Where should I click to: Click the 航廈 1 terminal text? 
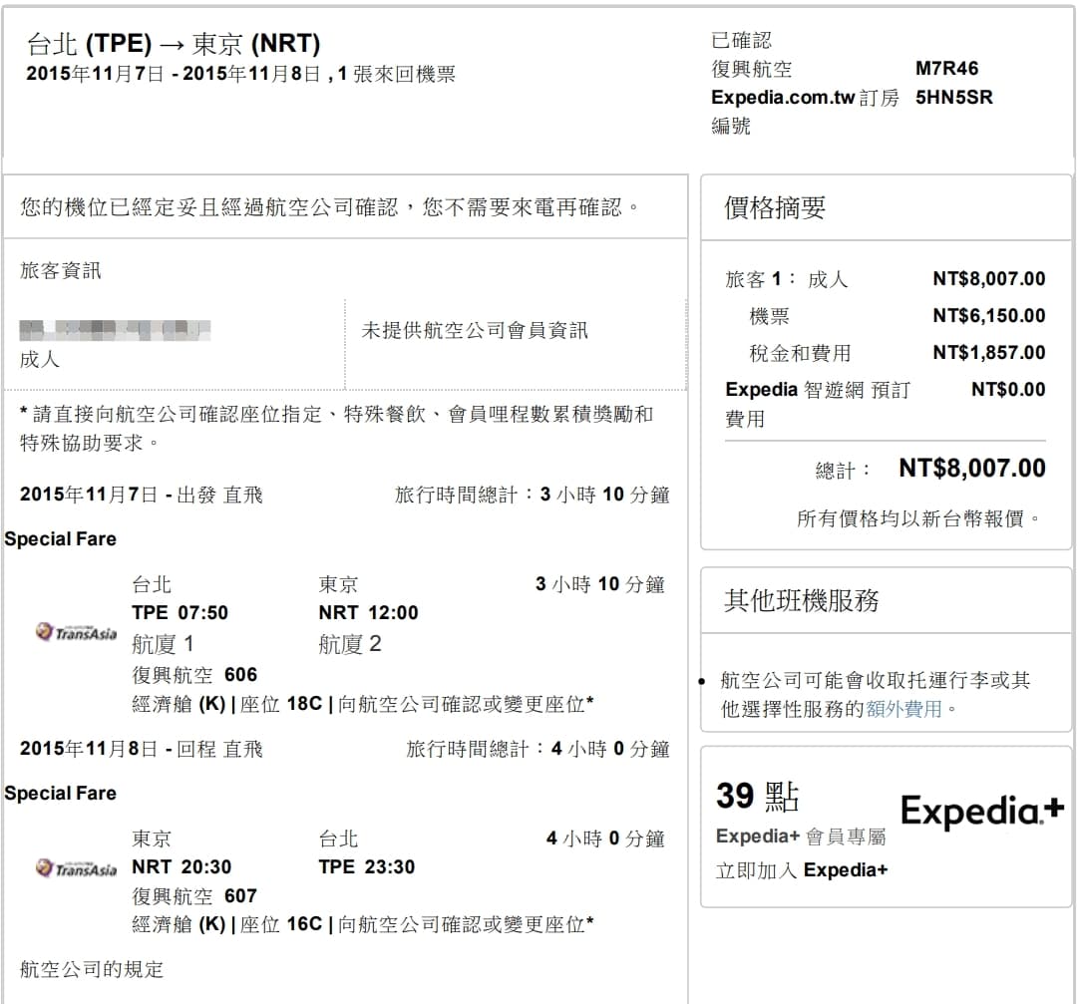pos(163,645)
